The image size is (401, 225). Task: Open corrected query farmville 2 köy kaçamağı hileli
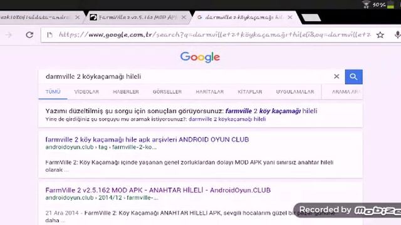[x=271, y=111]
